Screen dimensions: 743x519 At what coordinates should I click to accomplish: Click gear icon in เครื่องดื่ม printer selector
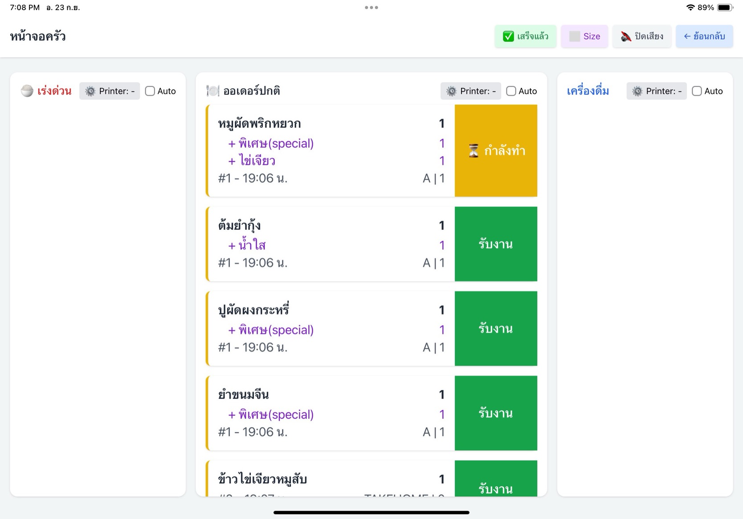tap(637, 91)
